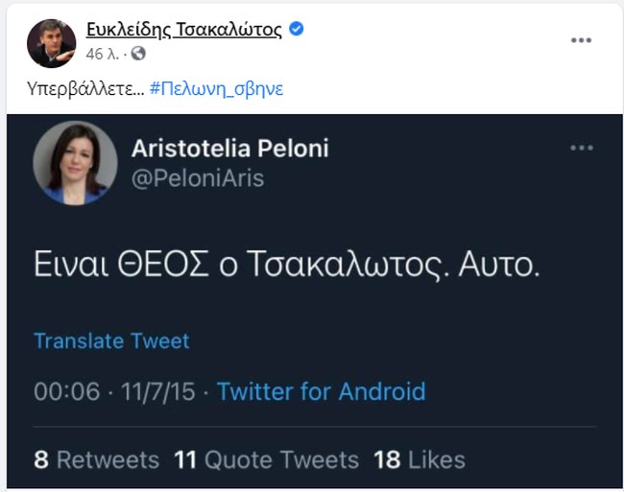View the 8 Retweets list
The image size is (624, 492).
(96, 459)
